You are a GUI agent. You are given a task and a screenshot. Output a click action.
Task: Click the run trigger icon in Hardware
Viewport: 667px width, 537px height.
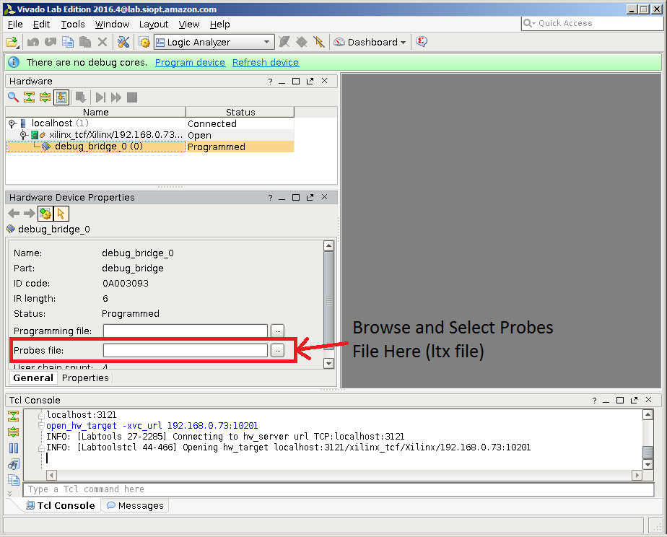pyautogui.click(x=100, y=97)
